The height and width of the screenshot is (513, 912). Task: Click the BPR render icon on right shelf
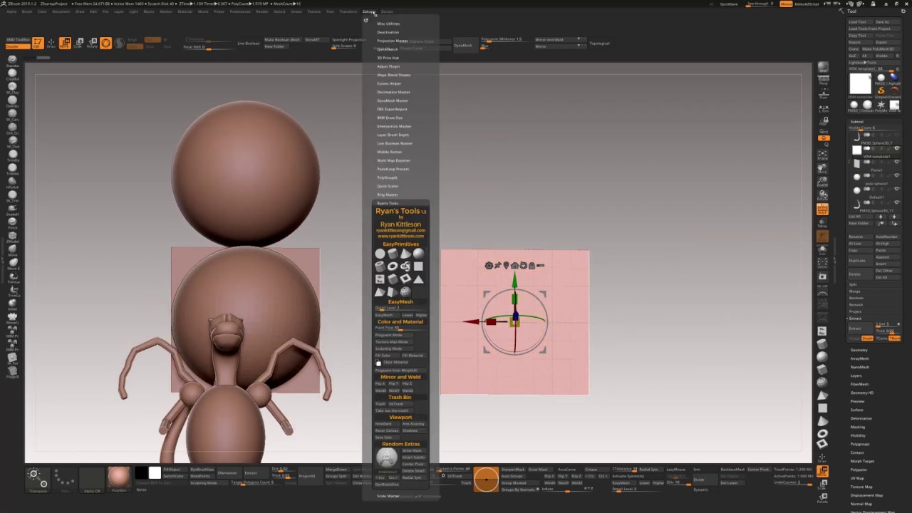pos(823,68)
